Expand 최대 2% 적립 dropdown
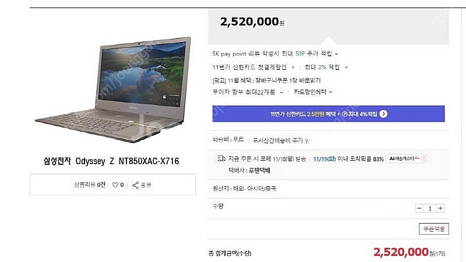Image resolution: width=466 pixels, height=262 pixels. click(x=346, y=68)
